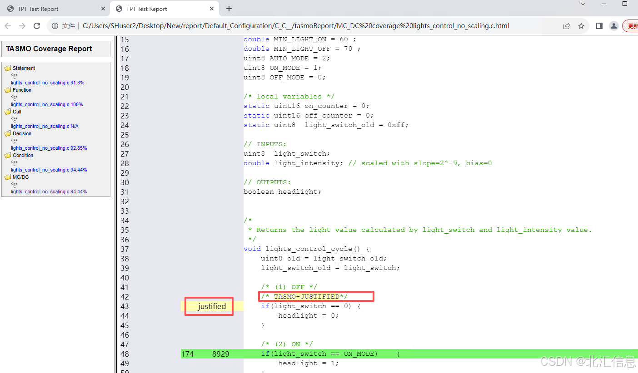This screenshot has width=638, height=373.
Task: Close the first TPT Test Report tab
Action: pyautogui.click(x=103, y=9)
